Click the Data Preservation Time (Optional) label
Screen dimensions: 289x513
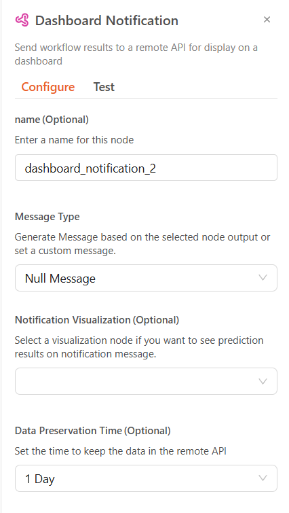[x=93, y=431]
